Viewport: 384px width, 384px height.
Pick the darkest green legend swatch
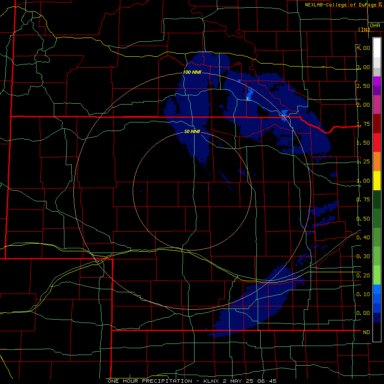coord(377,199)
